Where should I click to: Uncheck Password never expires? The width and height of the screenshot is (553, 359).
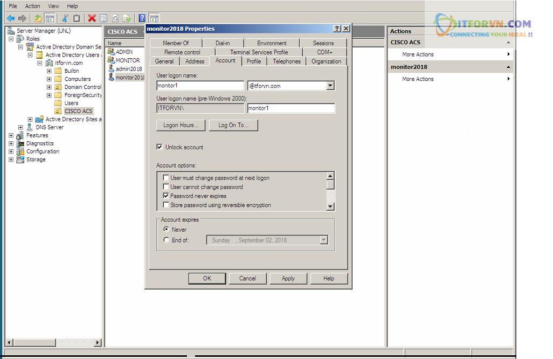(x=166, y=196)
